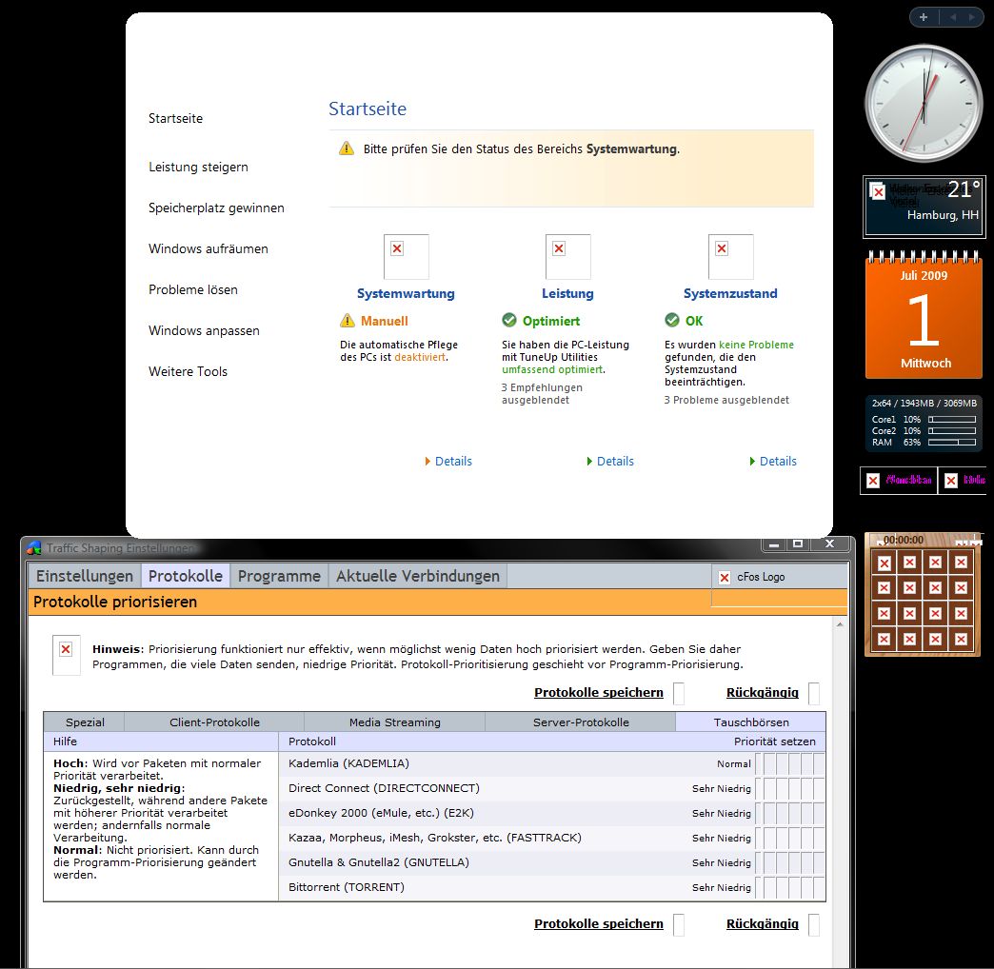Select the Client-Protokolle category tab
The width and height of the screenshot is (994, 969).
(214, 722)
